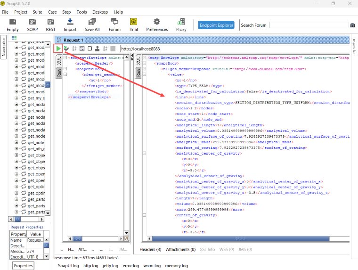The image size is (358, 270).
Task: Select the get_note operation in tree
Action: click(36, 142)
